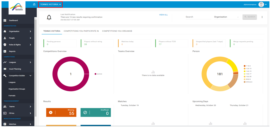Select the Tennis Victoria dashboard tab
272x128 pixels.
tap(52, 31)
